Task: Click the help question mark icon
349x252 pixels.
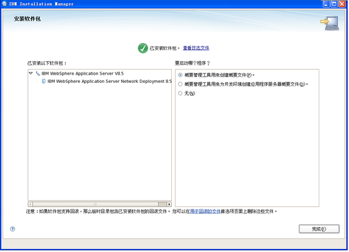Action: pos(12,229)
